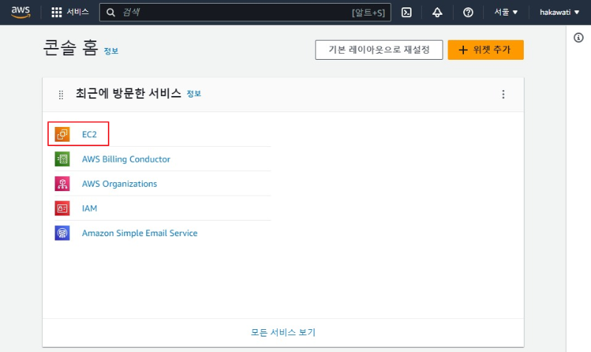Image resolution: width=591 pixels, height=352 pixels.
Task: Click the AWS logo
Action: coord(21,12)
